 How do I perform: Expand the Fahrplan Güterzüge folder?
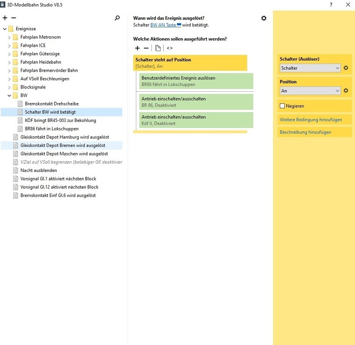(9, 54)
